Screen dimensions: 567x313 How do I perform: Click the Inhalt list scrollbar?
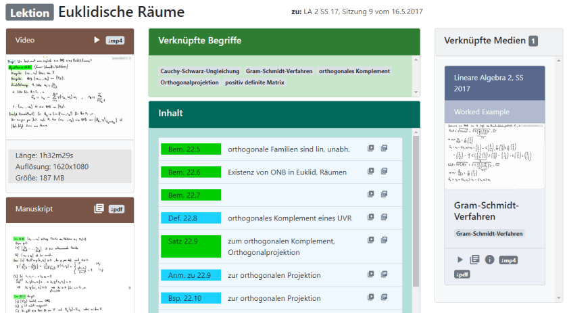416,203
